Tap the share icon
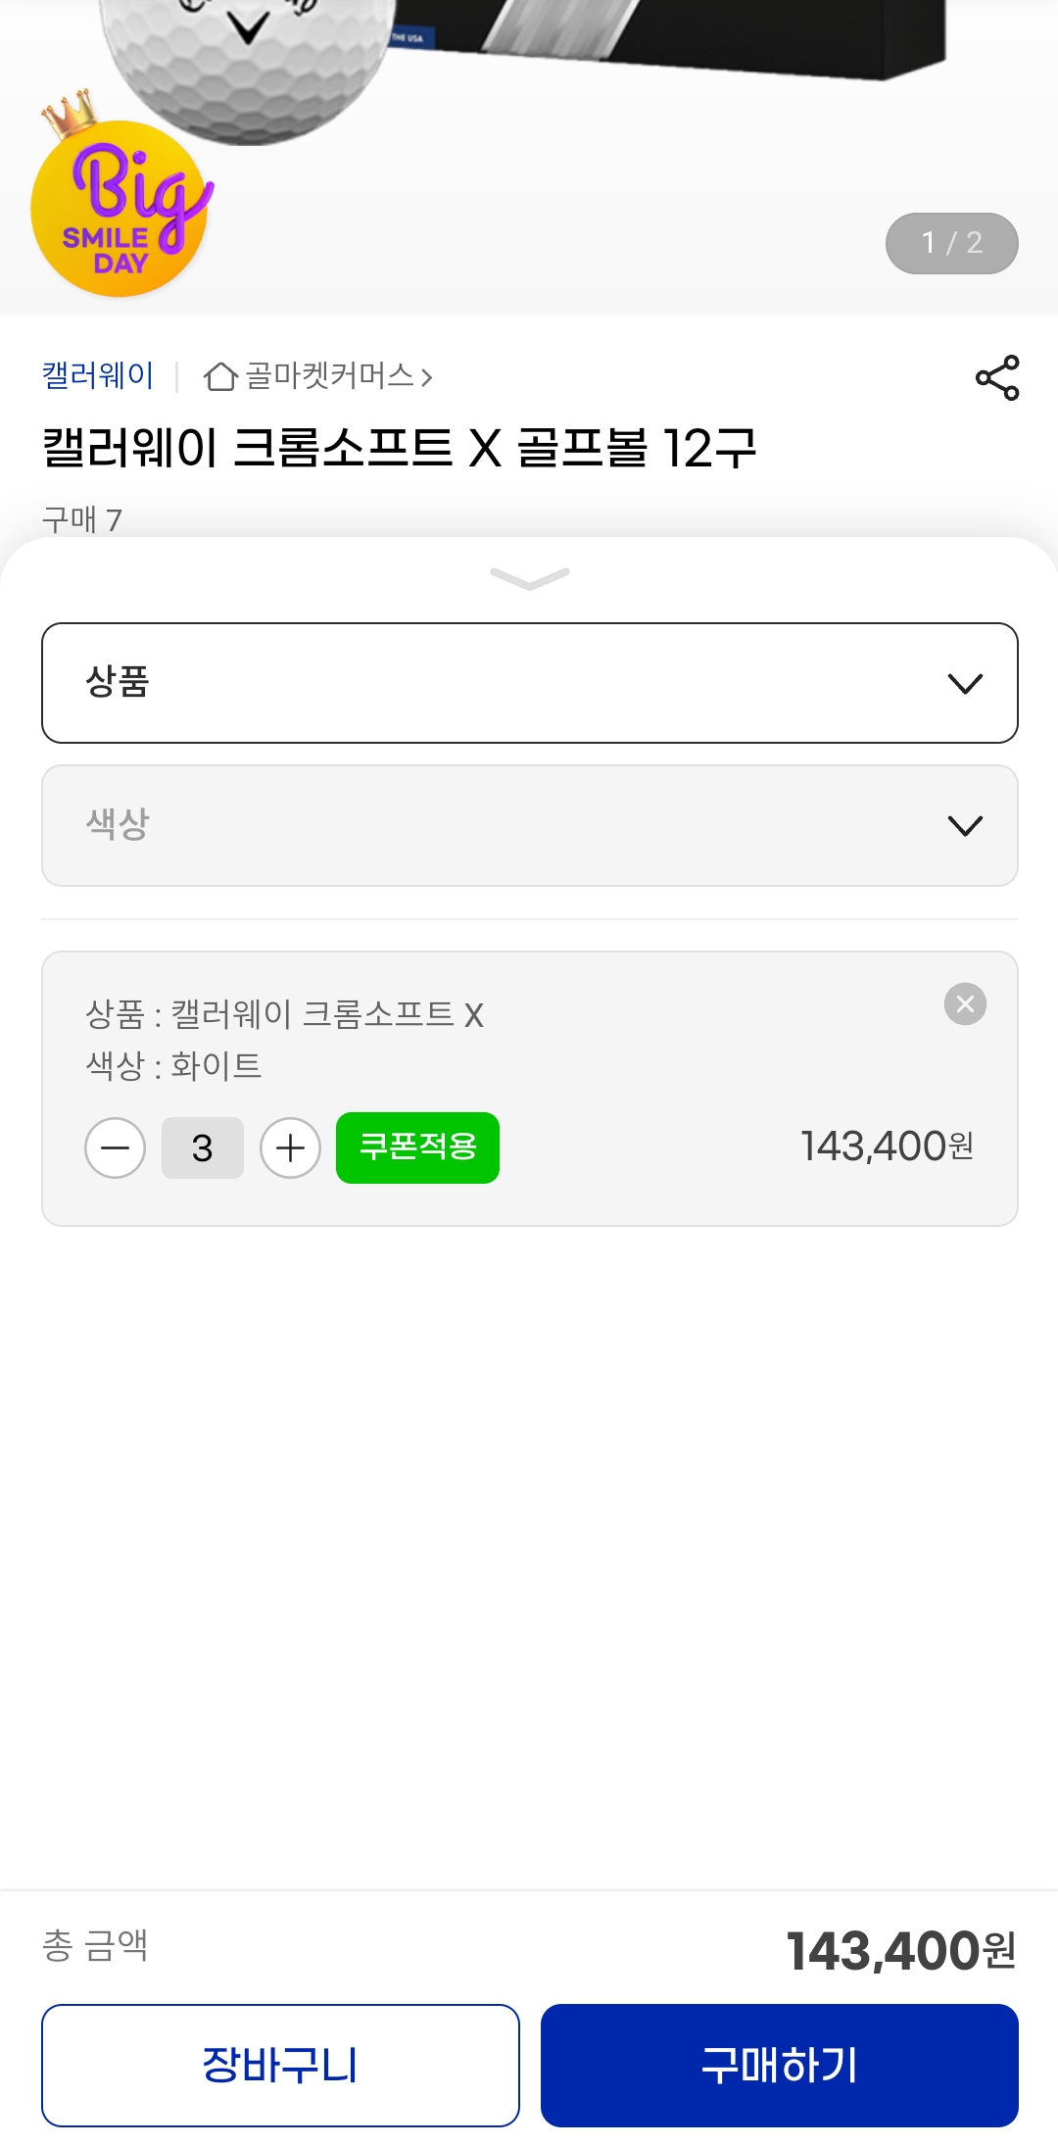Image resolution: width=1058 pixels, height=2146 pixels. [997, 378]
